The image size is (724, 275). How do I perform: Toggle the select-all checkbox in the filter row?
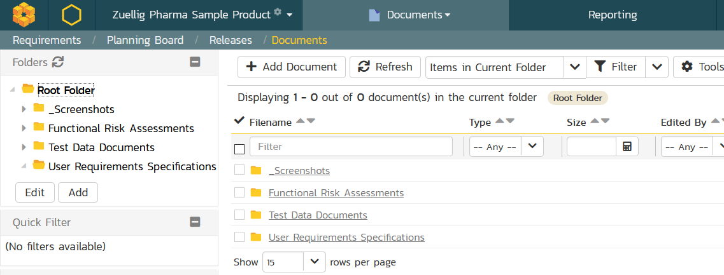point(239,149)
